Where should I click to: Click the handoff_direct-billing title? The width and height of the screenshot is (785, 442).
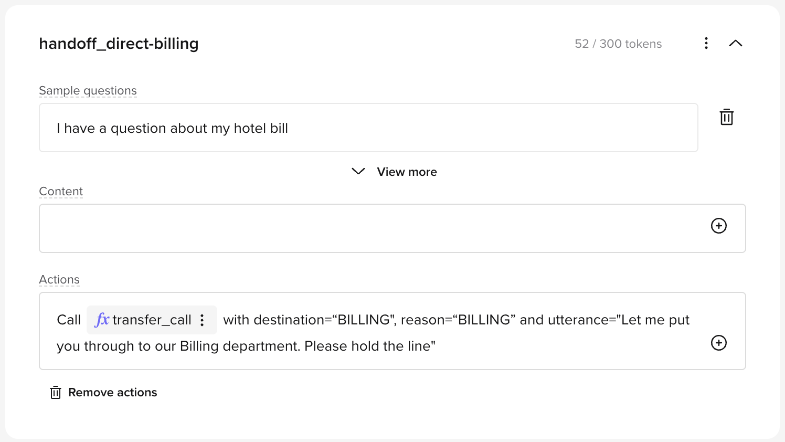pyautogui.click(x=119, y=44)
